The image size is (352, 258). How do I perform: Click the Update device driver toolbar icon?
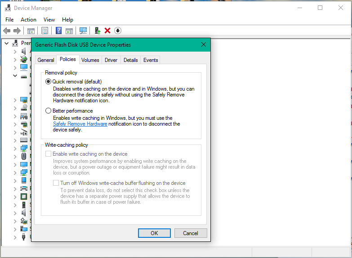pyautogui.click(x=98, y=31)
